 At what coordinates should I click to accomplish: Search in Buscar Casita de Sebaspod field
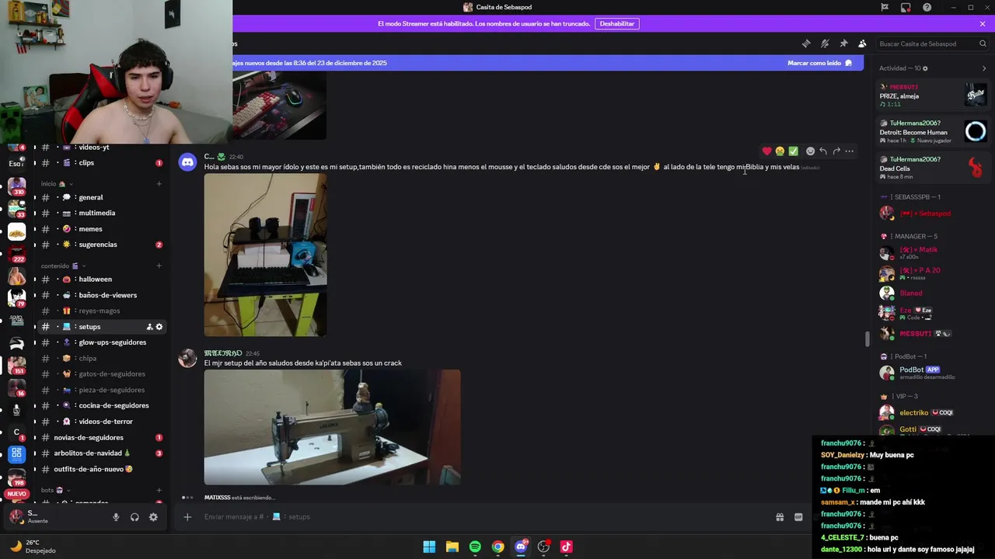[x=931, y=43]
